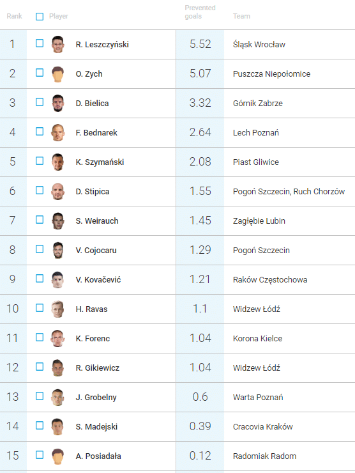The image size is (355, 473).
Task: Click V. Kovačević's headshot
Action: pos(57,279)
